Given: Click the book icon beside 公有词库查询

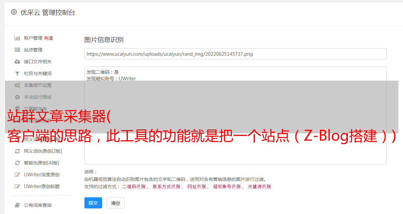Looking at the screenshot, I should (x=17, y=205).
